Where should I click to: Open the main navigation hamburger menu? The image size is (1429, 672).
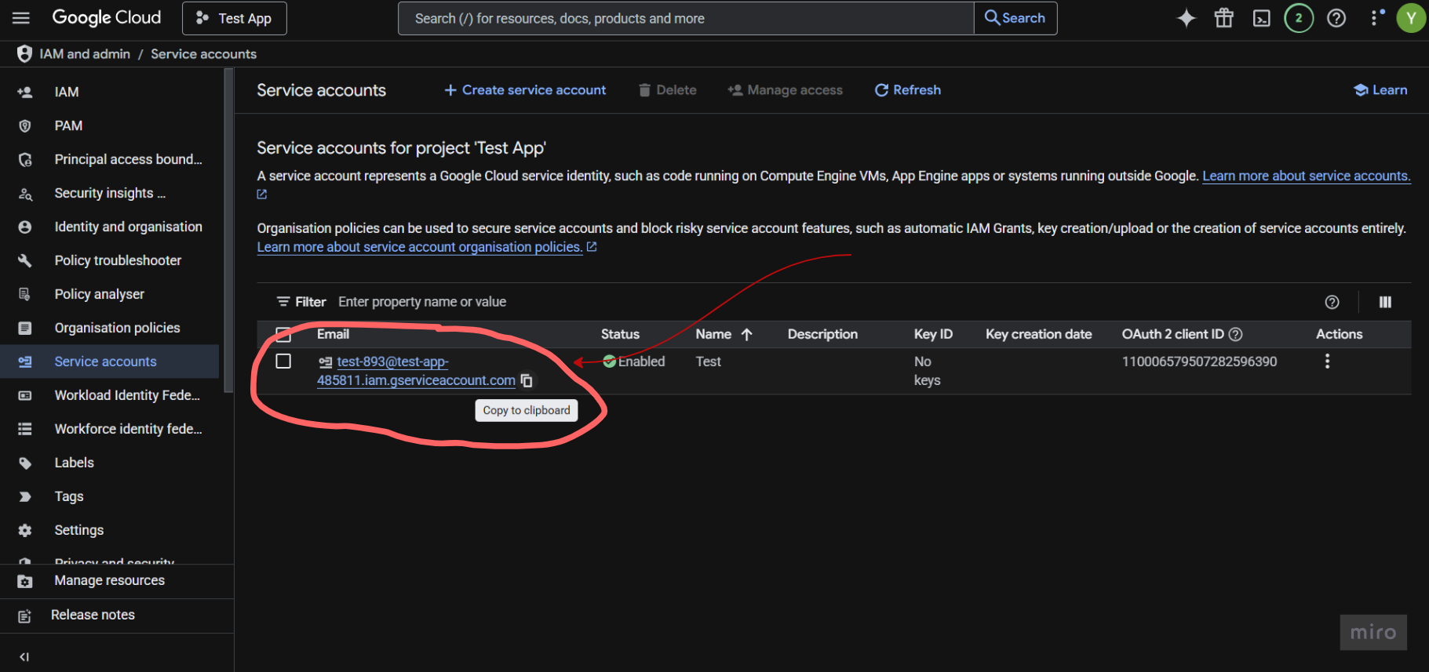[21, 18]
